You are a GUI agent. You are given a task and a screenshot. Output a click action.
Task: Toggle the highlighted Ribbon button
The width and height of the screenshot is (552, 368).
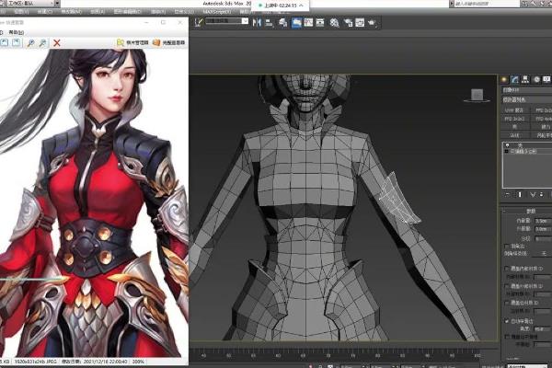tap(296, 23)
